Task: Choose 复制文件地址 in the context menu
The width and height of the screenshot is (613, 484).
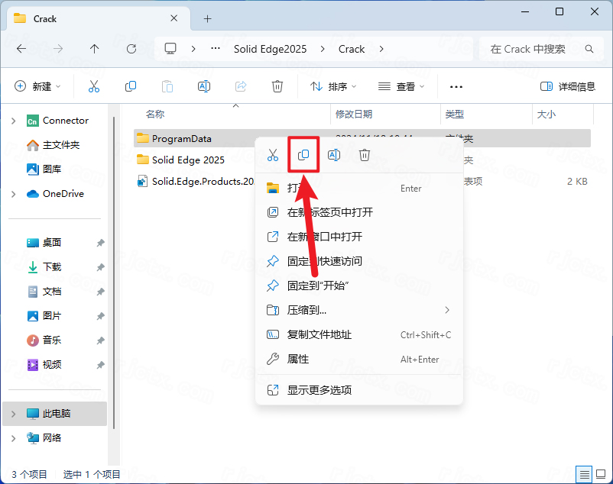Action: [319, 334]
